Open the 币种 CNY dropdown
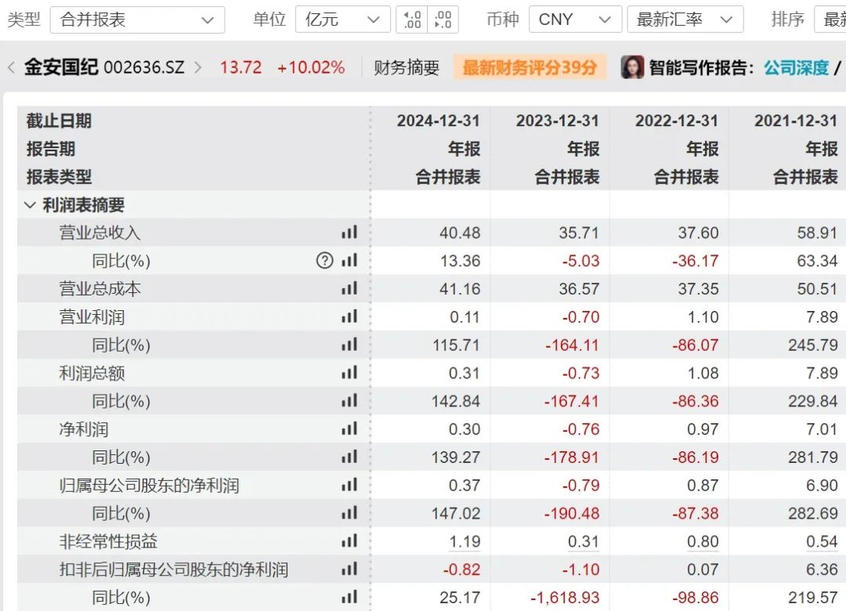Image resolution: width=846 pixels, height=611 pixels. tap(575, 20)
